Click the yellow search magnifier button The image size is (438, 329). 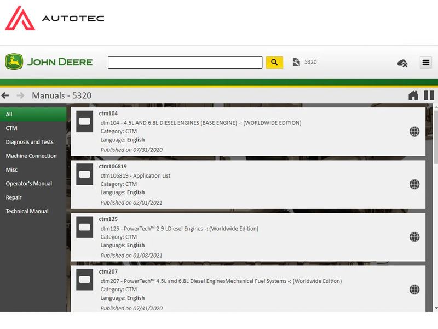[274, 62]
